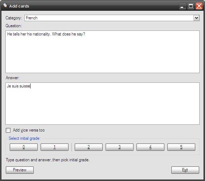Select initial grade 2
The width and height of the screenshot is (205, 181).
coord(89,147)
